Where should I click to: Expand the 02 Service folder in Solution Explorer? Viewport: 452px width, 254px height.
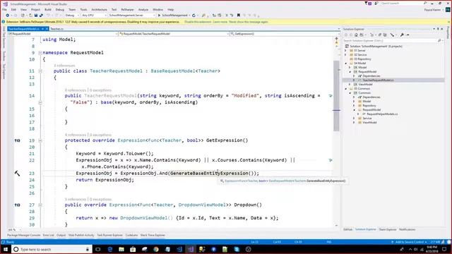tap(346, 55)
